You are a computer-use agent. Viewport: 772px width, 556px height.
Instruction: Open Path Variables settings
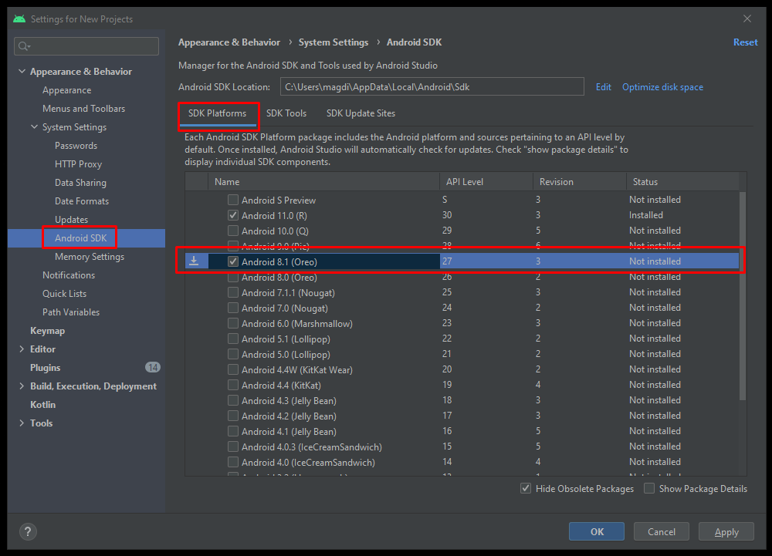71,312
